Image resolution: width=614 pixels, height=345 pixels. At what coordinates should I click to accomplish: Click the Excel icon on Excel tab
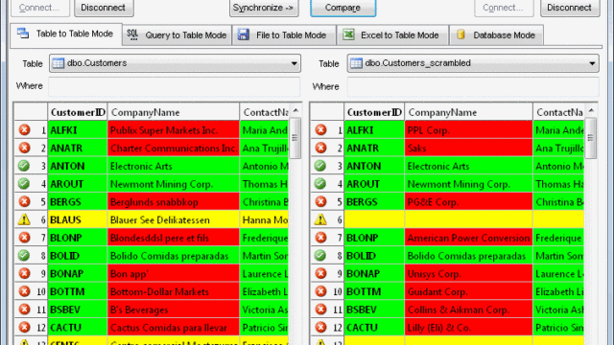pos(348,34)
